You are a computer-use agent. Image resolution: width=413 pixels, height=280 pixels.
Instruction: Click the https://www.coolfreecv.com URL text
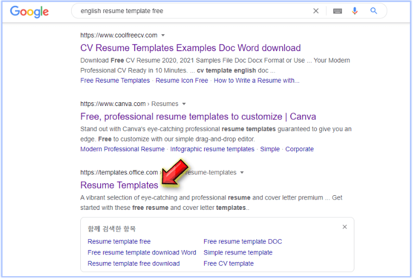point(119,35)
